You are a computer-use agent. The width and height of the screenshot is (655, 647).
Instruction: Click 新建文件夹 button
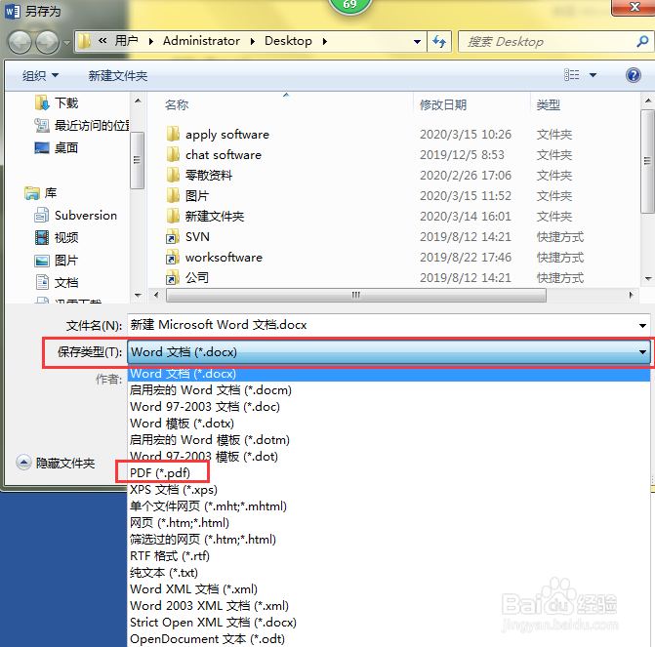(118, 75)
